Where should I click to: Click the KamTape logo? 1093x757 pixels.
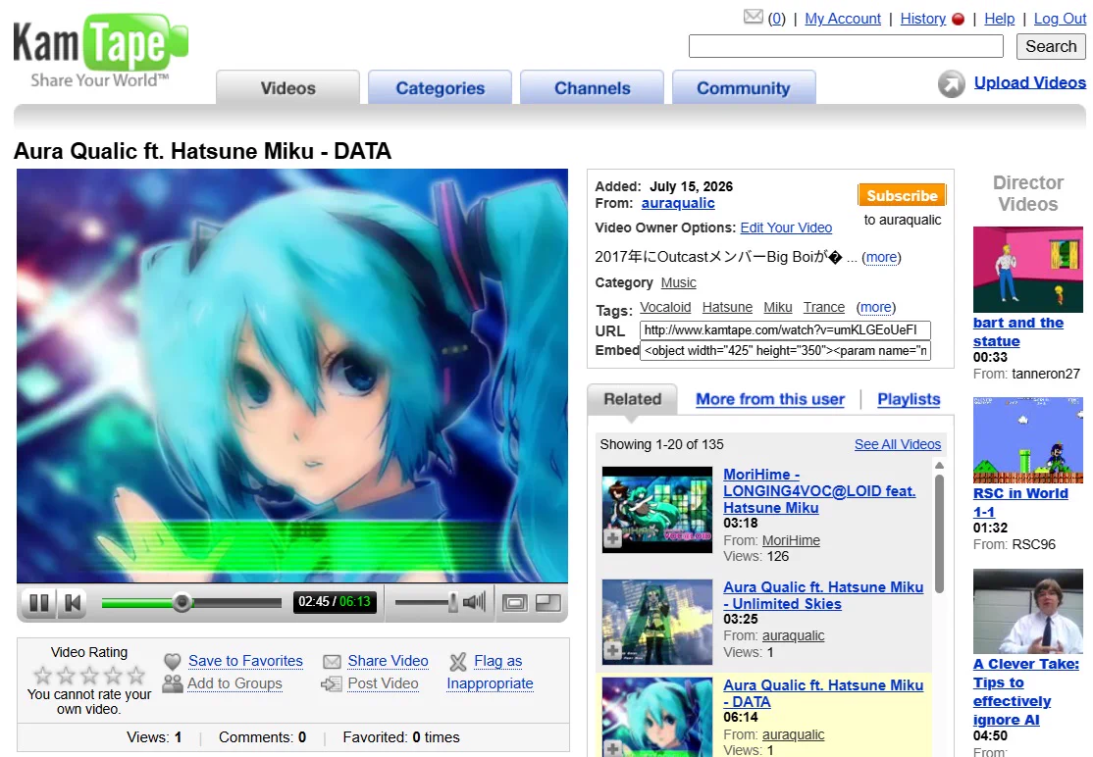click(x=100, y=51)
